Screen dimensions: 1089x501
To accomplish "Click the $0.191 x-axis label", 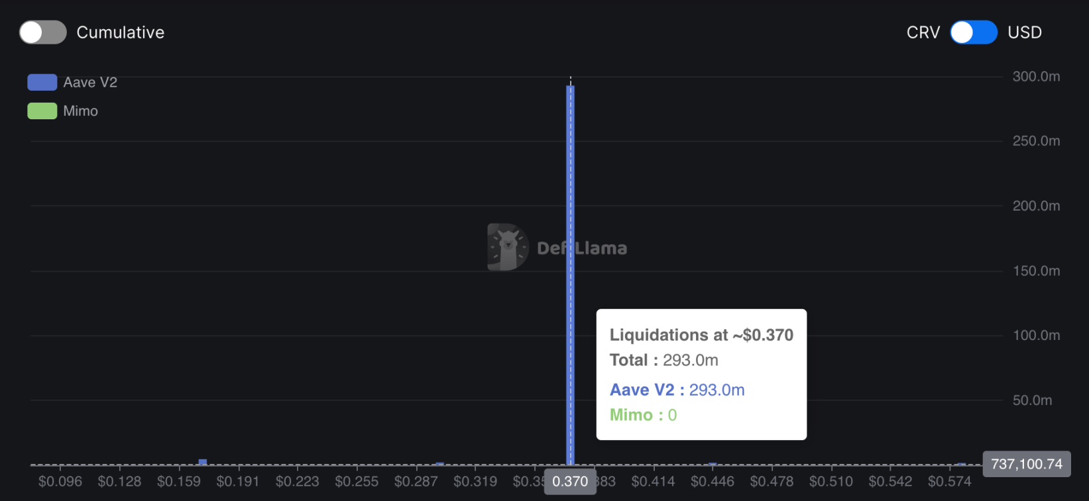I will (238, 481).
